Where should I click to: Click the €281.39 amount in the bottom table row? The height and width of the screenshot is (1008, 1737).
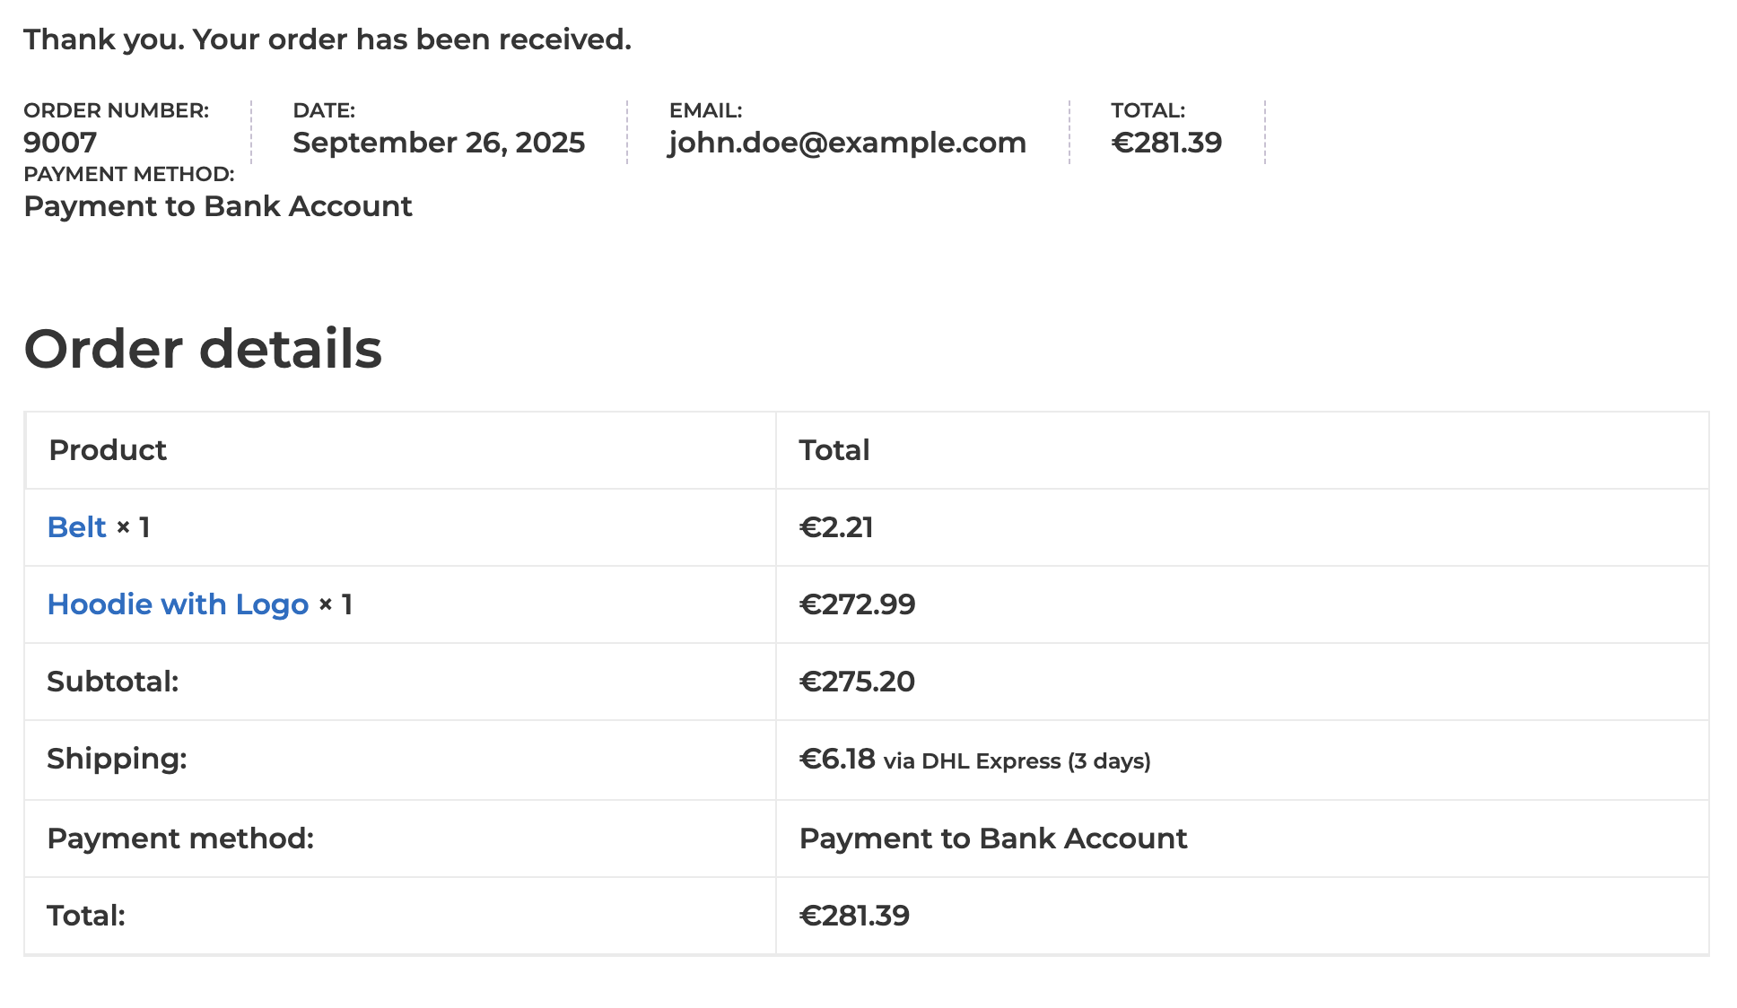point(854,916)
